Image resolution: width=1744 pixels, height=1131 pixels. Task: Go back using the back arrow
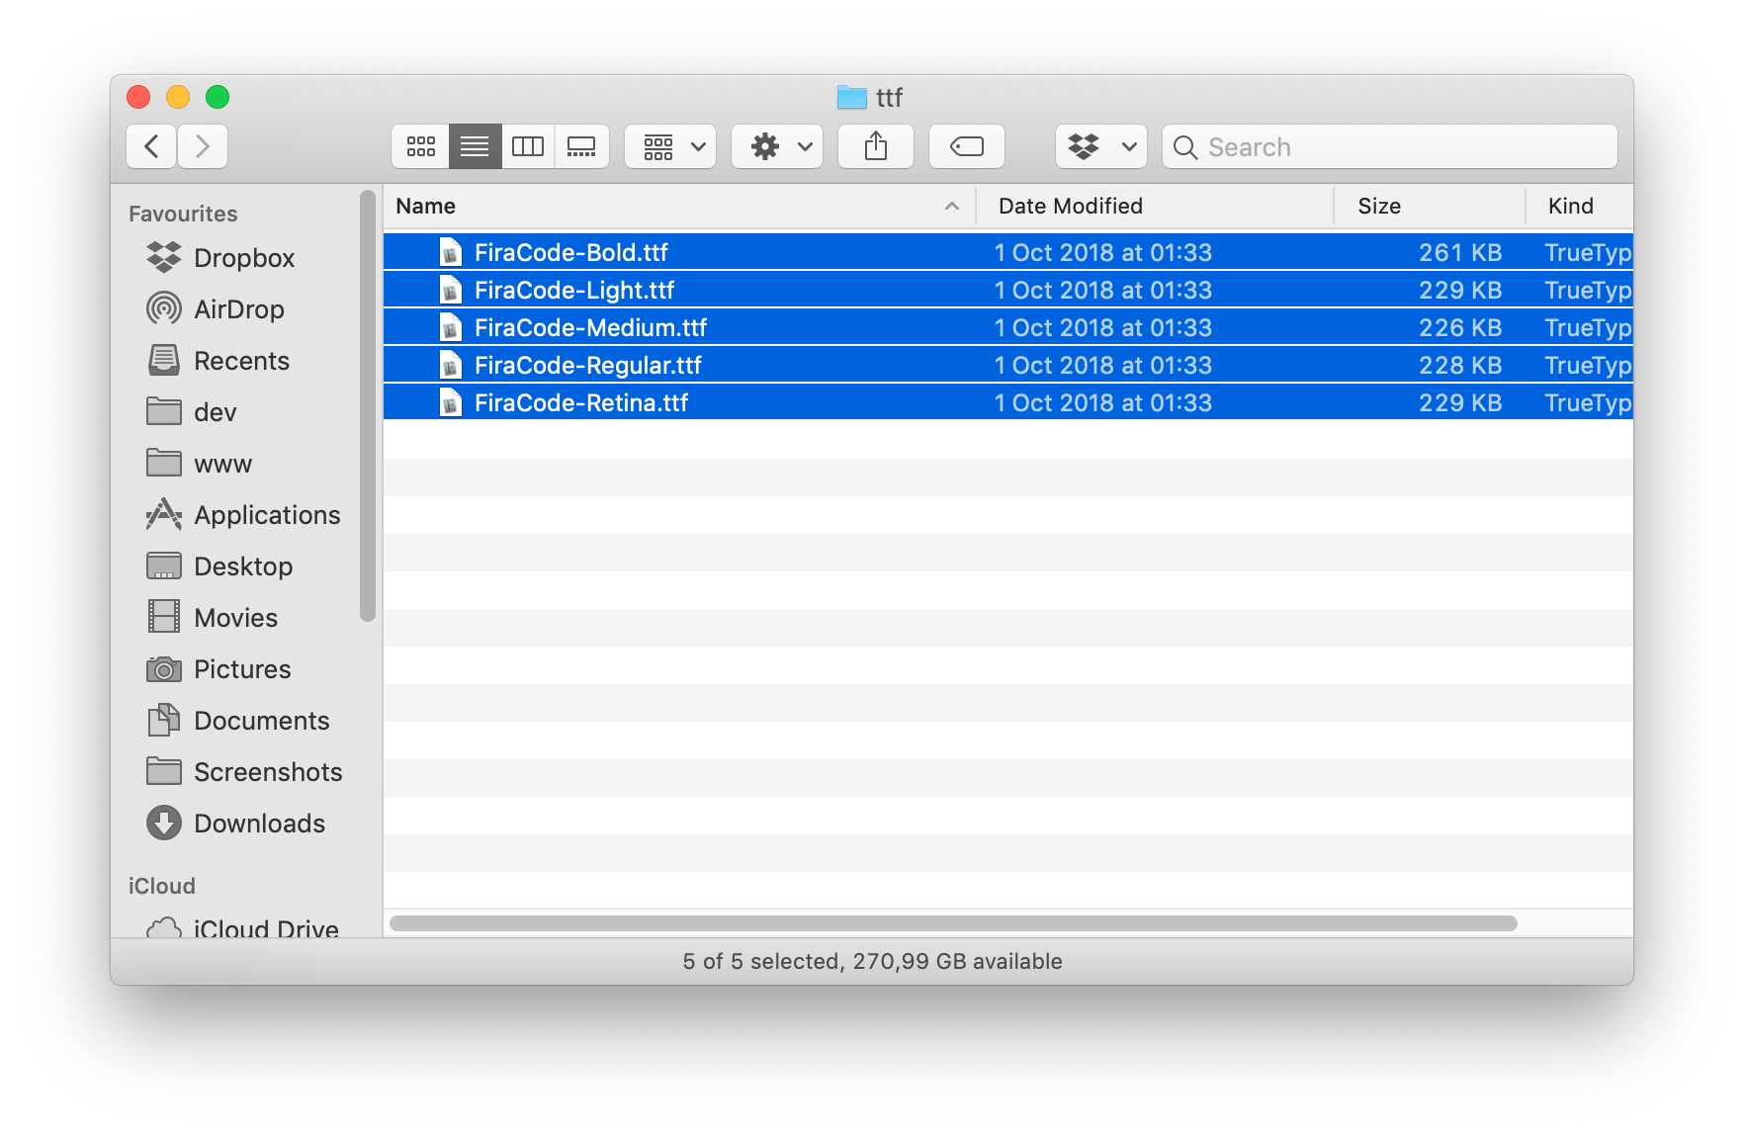[x=152, y=147]
